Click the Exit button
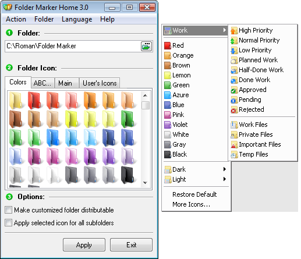Image resolution: width=301 pixels, height=259 pixels. pyautogui.click(x=132, y=245)
